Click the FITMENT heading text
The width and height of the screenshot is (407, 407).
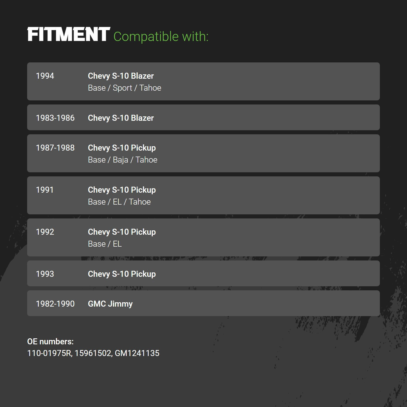point(69,34)
